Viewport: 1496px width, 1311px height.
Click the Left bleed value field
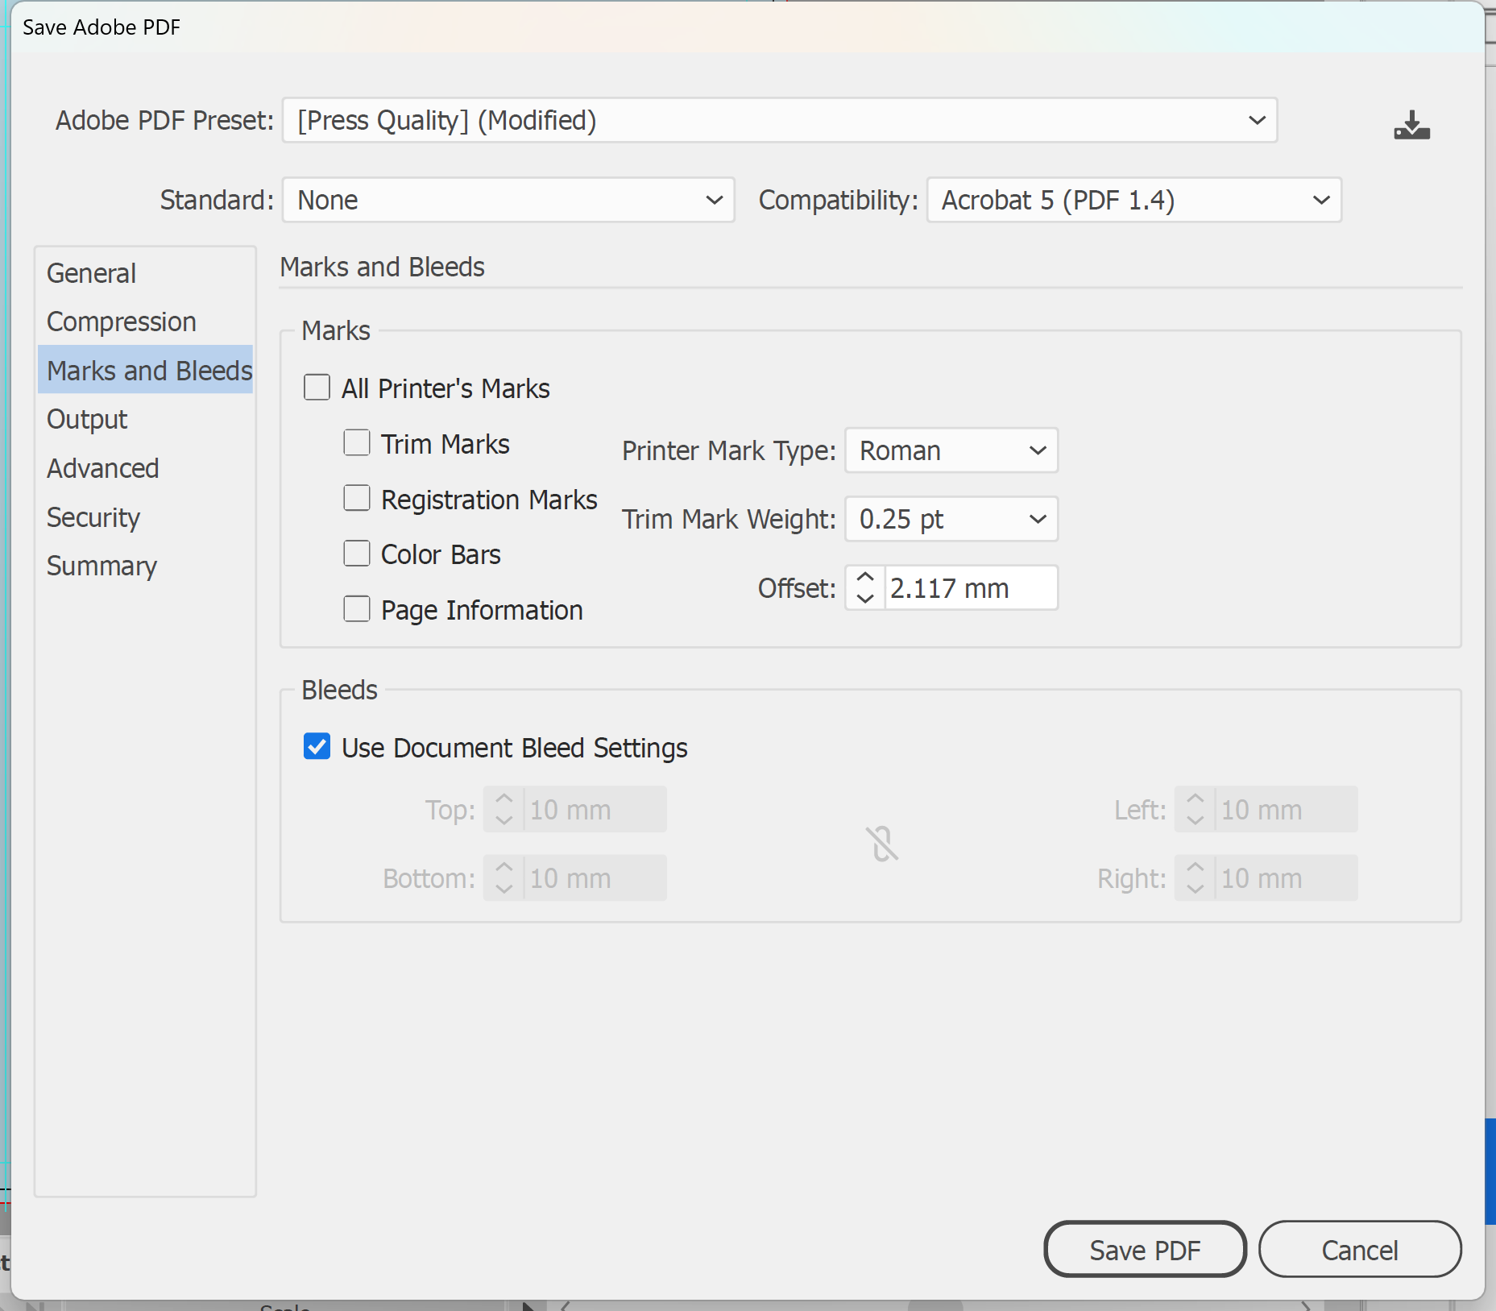(1286, 809)
